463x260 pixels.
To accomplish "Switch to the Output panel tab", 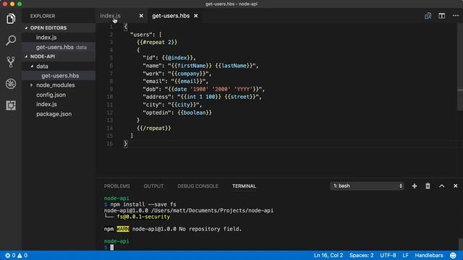I will pyautogui.click(x=153, y=186).
